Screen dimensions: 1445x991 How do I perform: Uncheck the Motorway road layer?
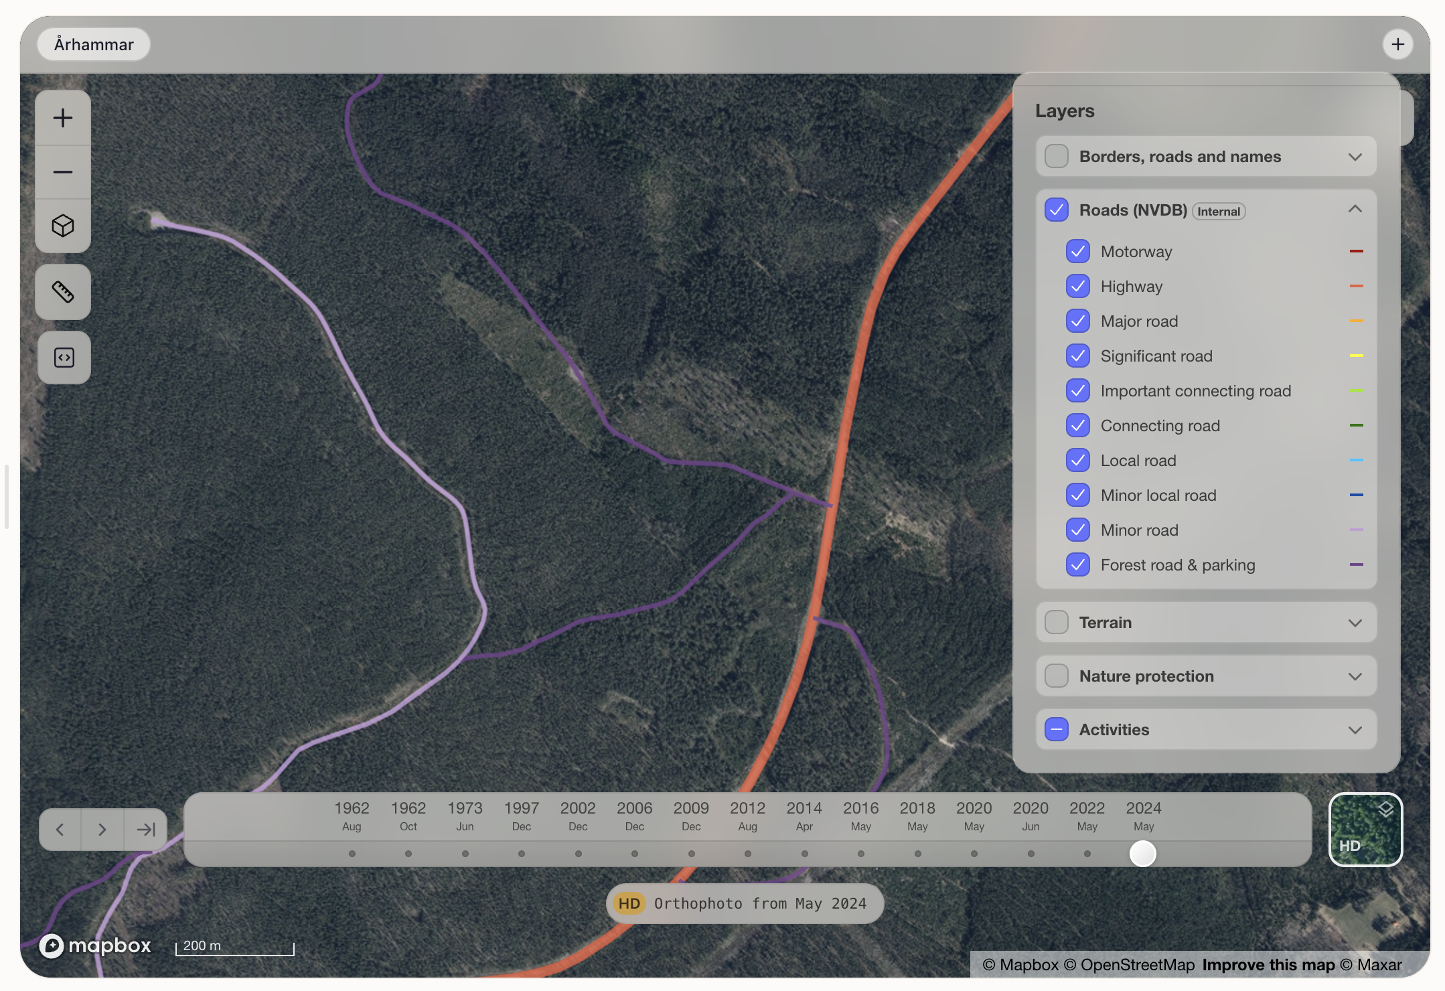pyautogui.click(x=1078, y=252)
